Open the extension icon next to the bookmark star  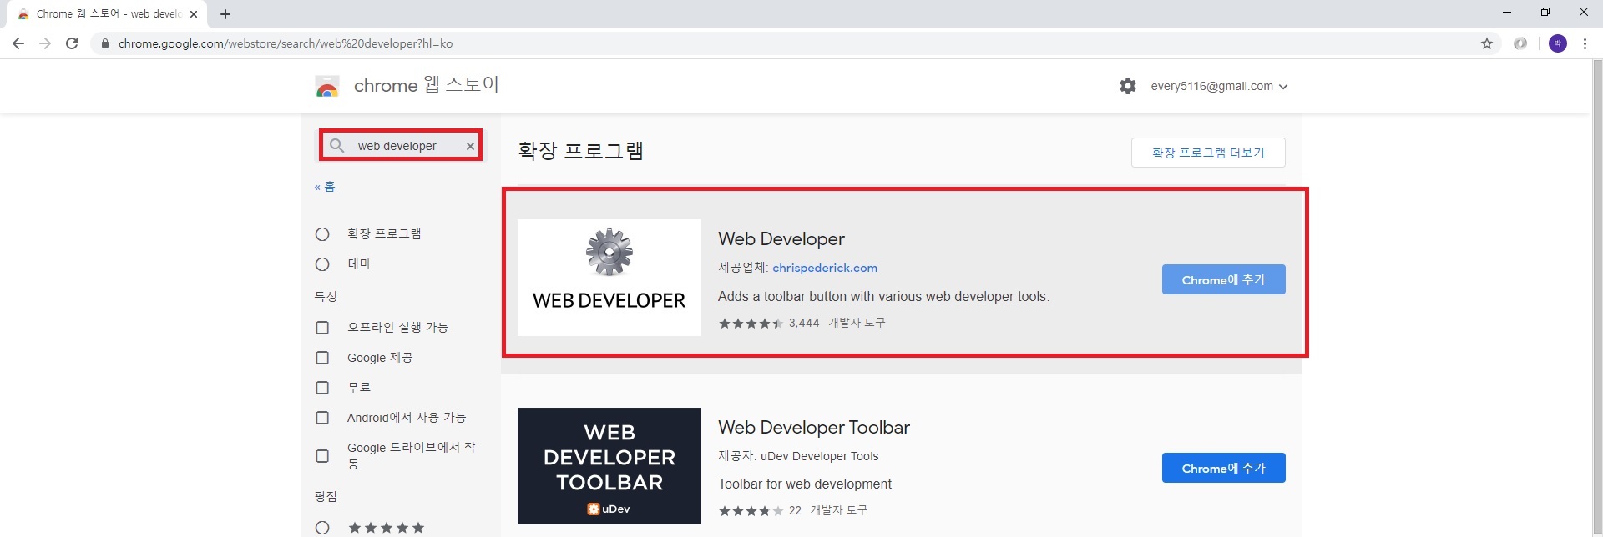1520,43
